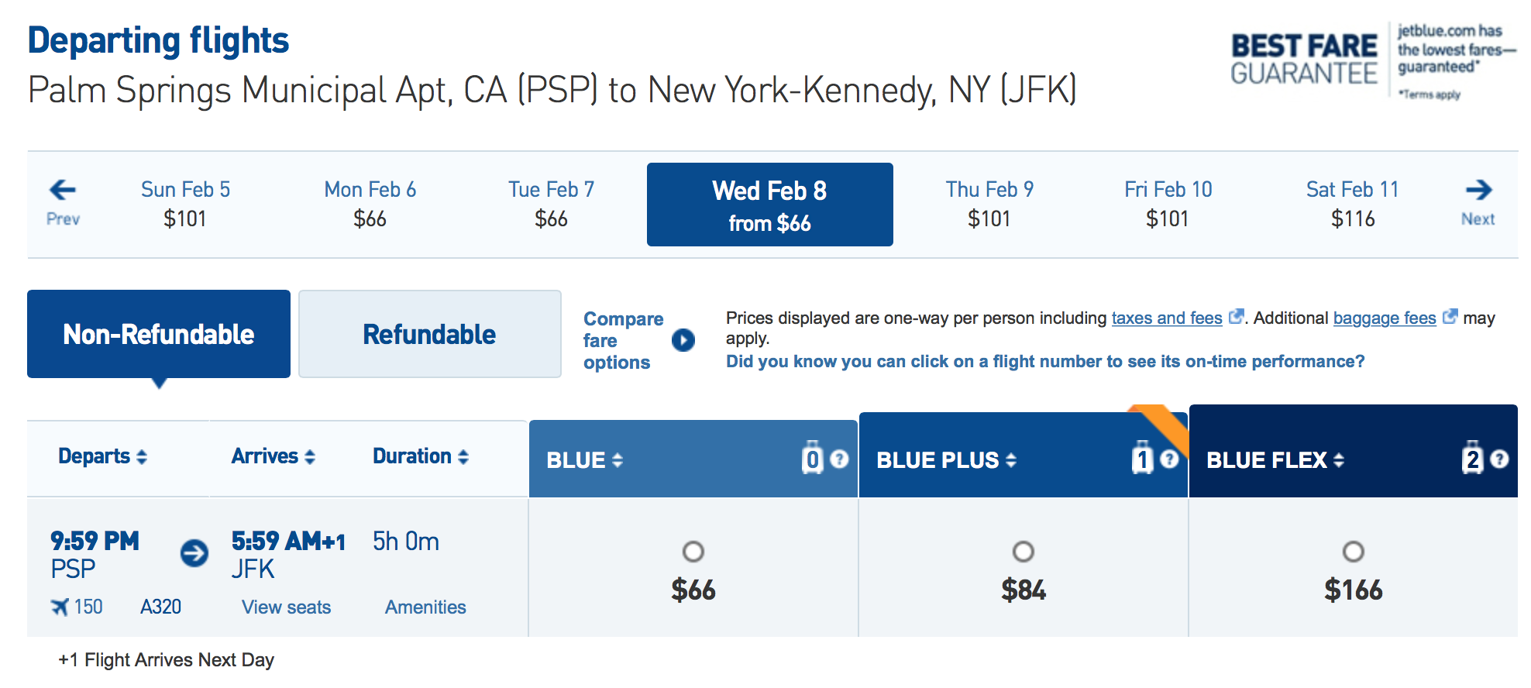Open View seats for the flight
The image size is (1531, 688).
tap(286, 607)
